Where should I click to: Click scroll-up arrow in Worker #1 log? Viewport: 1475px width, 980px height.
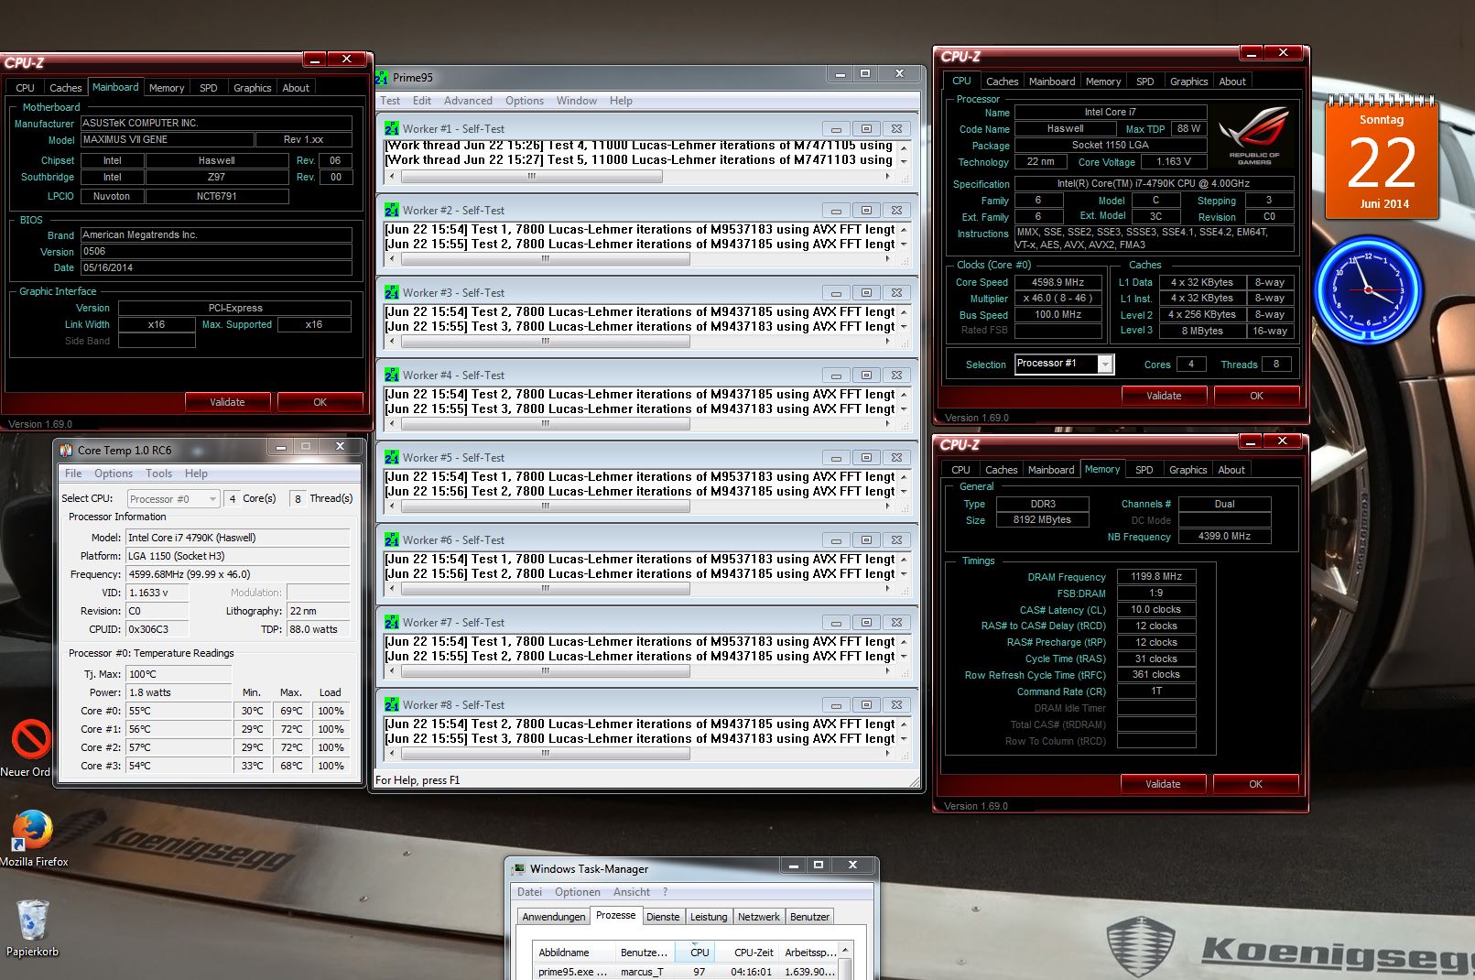[x=904, y=147]
